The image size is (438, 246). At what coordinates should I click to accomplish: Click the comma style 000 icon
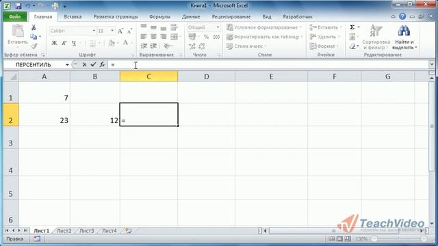click(216, 37)
